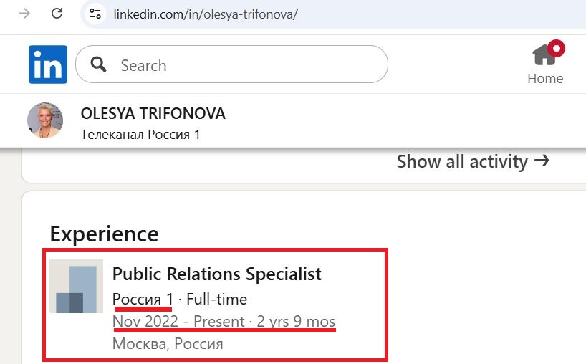The image size is (586, 364).
Task: Open Olesya Trifonova's profile photo thumbnail
Action: (x=45, y=120)
